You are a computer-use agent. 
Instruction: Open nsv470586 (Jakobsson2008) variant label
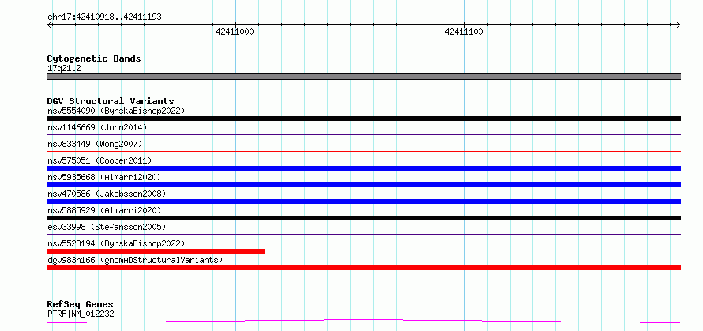(x=107, y=194)
